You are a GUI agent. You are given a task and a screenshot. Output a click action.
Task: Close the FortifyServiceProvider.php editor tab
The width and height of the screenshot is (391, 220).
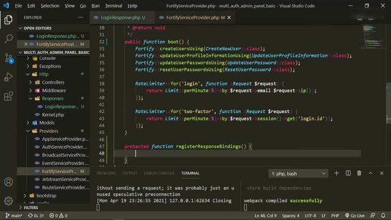click(x=229, y=18)
